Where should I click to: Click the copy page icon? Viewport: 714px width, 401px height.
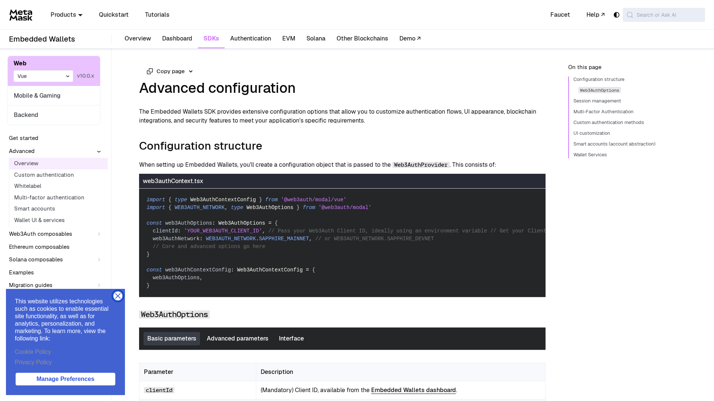(150, 71)
